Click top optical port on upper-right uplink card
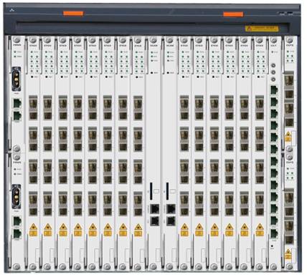 [289, 79]
